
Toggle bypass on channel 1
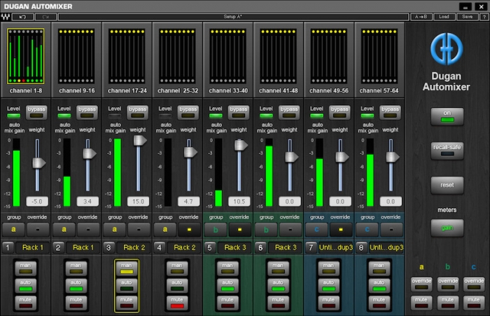point(36,112)
